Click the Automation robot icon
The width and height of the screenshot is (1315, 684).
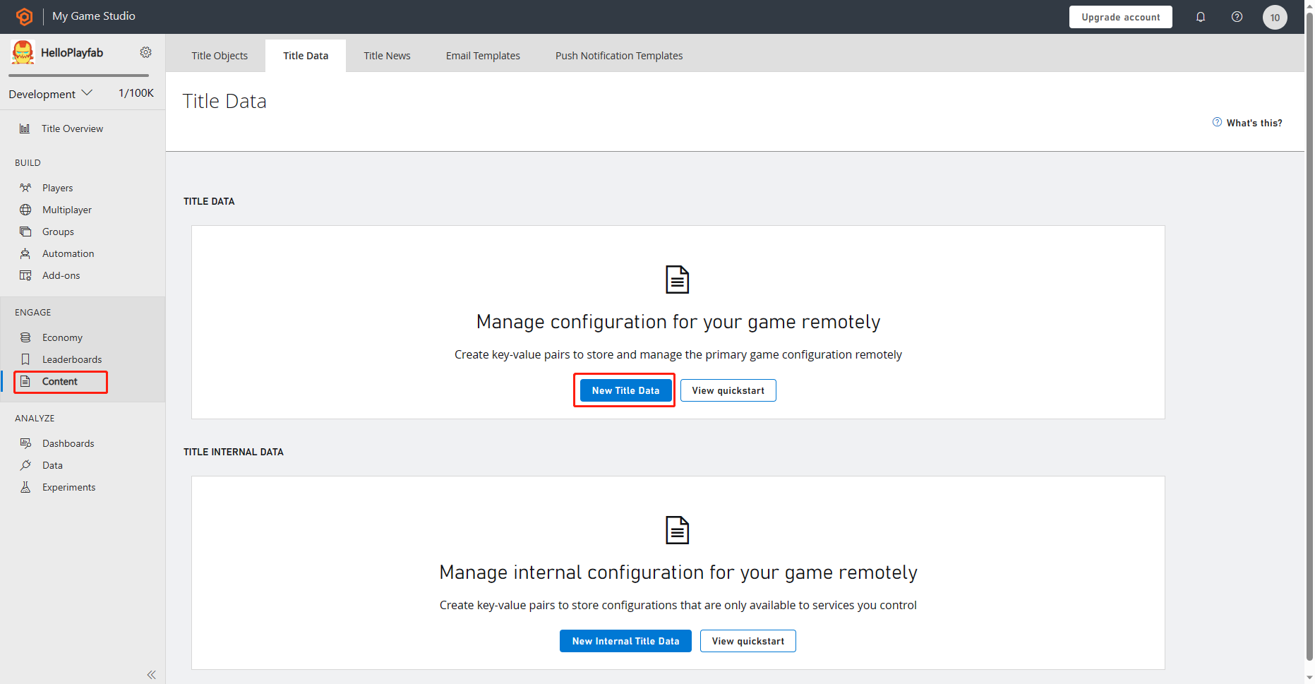coord(25,253)
